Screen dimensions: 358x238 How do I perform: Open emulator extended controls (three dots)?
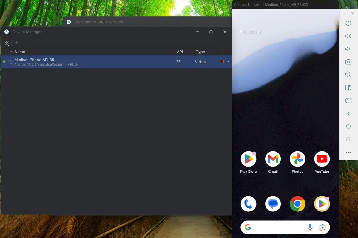coord(348,152)
